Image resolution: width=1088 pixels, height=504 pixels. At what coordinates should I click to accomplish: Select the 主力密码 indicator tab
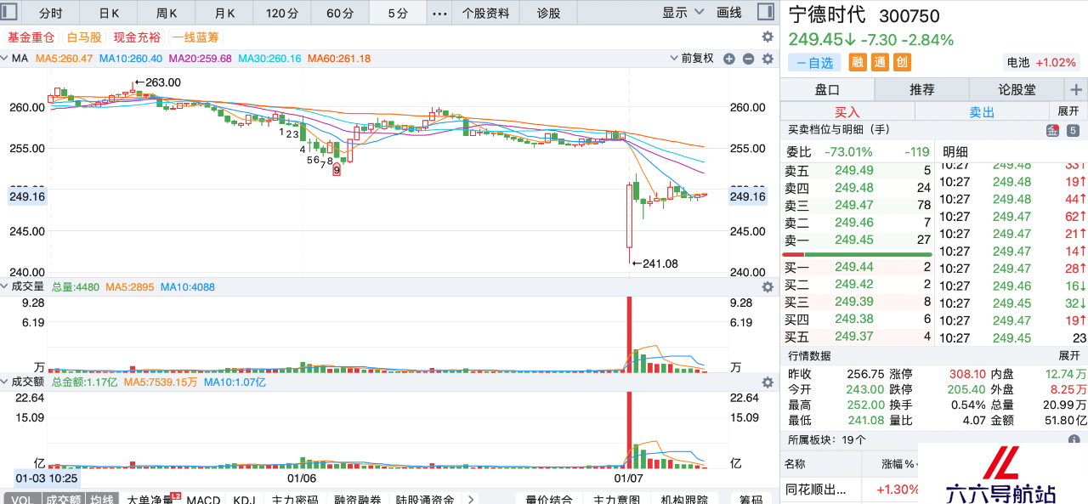coord(295,499)
